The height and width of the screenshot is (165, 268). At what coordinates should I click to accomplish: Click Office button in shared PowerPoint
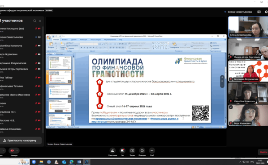[49, 37]
